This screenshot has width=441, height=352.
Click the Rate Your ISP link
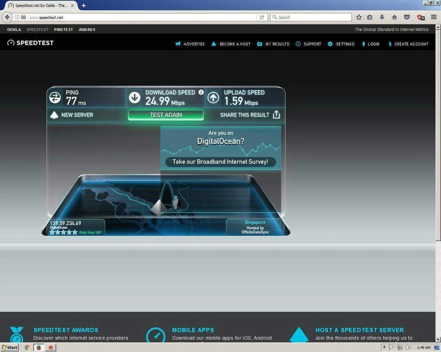click(90, 232)
